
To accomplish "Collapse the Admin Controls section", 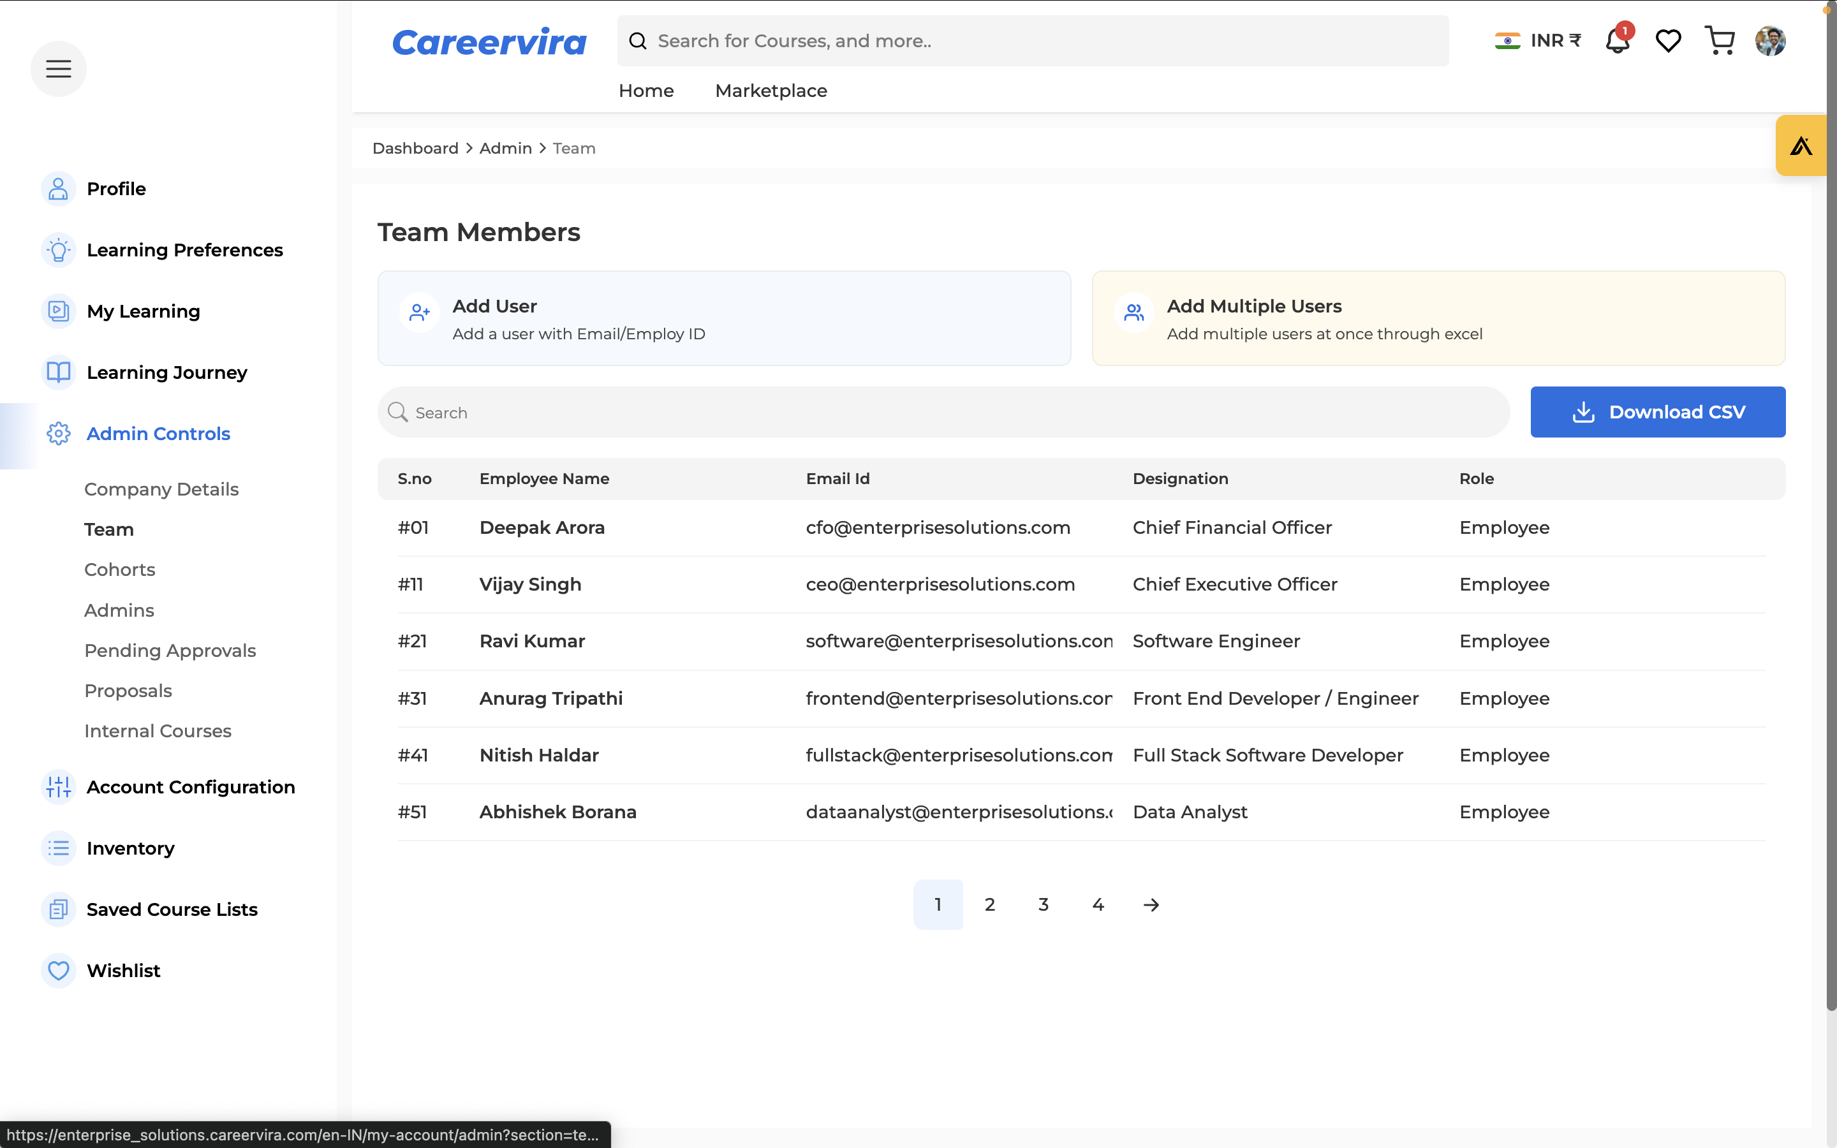I will 158,434.
